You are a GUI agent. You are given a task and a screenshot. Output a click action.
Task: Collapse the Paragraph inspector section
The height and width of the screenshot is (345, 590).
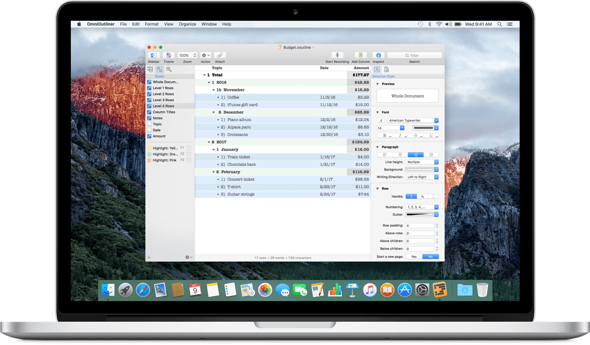click(378, 147)
